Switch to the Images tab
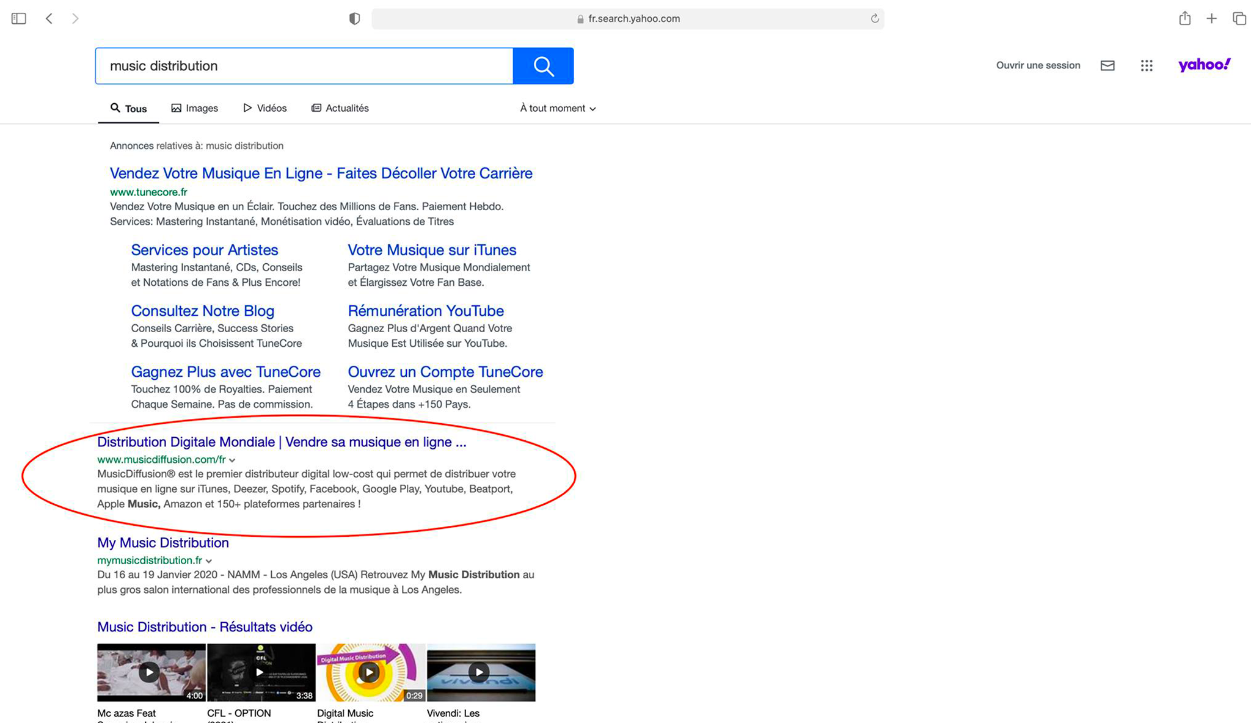 (x=195, y=108)
